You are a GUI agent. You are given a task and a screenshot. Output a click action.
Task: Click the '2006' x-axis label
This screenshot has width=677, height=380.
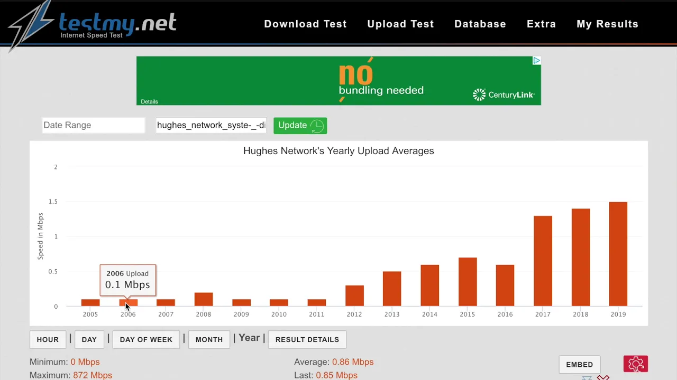128,314
